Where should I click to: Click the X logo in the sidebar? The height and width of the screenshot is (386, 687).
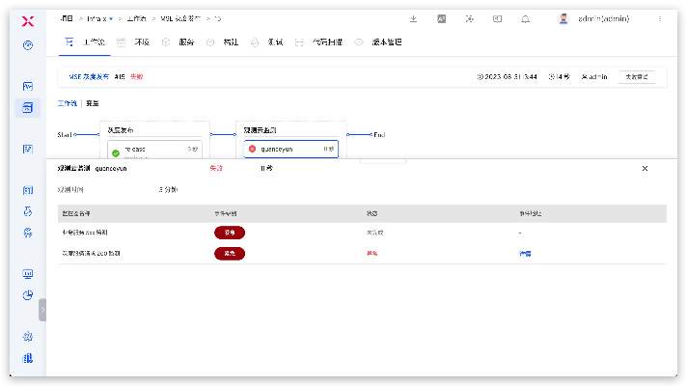click(x=28, y=19)
